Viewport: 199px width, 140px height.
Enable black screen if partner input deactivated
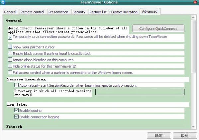pyautogui.click(x=10, y=53)
